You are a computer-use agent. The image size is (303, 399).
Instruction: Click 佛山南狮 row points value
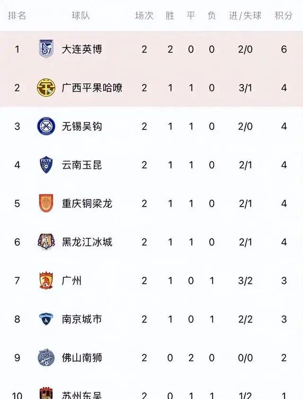tap(284, 358)
